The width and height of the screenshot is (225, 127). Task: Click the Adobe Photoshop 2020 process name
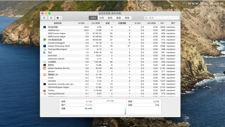point(59,46)
